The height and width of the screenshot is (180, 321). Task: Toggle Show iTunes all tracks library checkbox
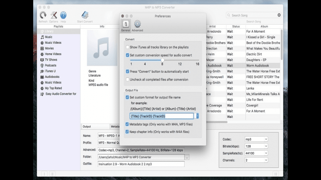[x=128, y=47]
